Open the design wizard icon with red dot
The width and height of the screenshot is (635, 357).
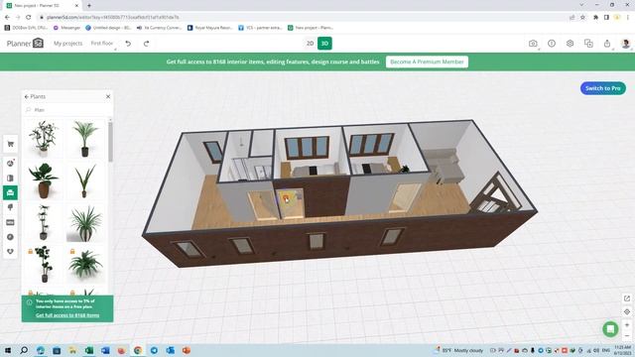click(x=10, y=163)
